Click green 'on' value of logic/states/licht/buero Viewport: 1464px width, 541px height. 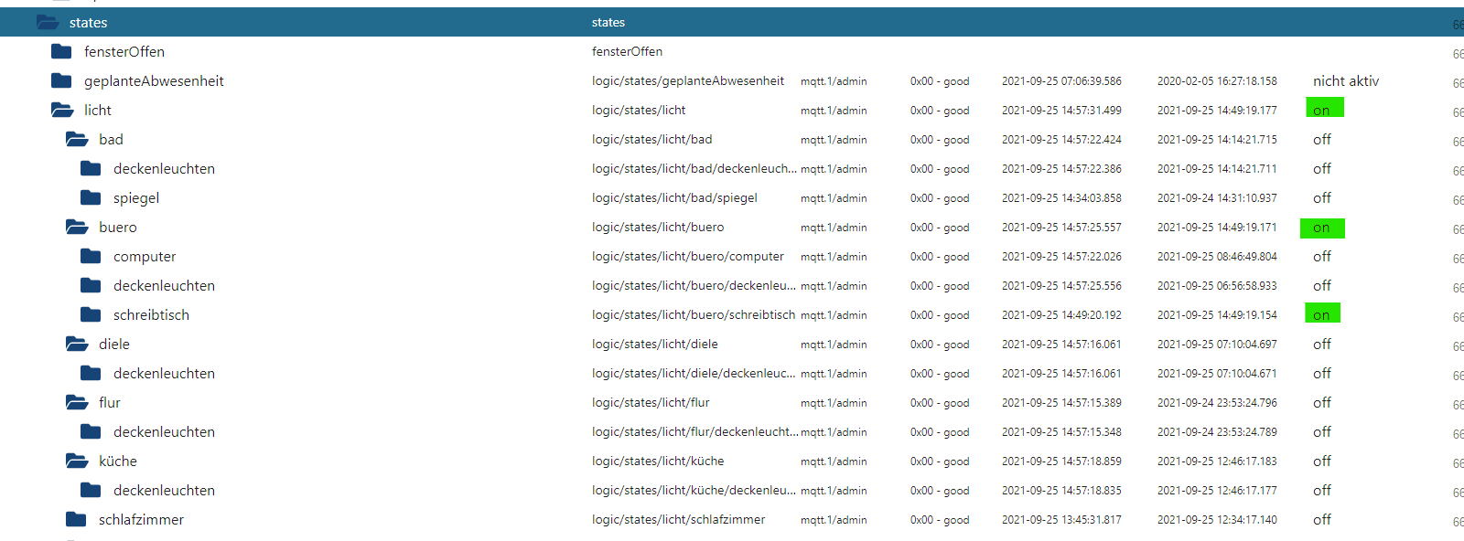coord(1322,228)
